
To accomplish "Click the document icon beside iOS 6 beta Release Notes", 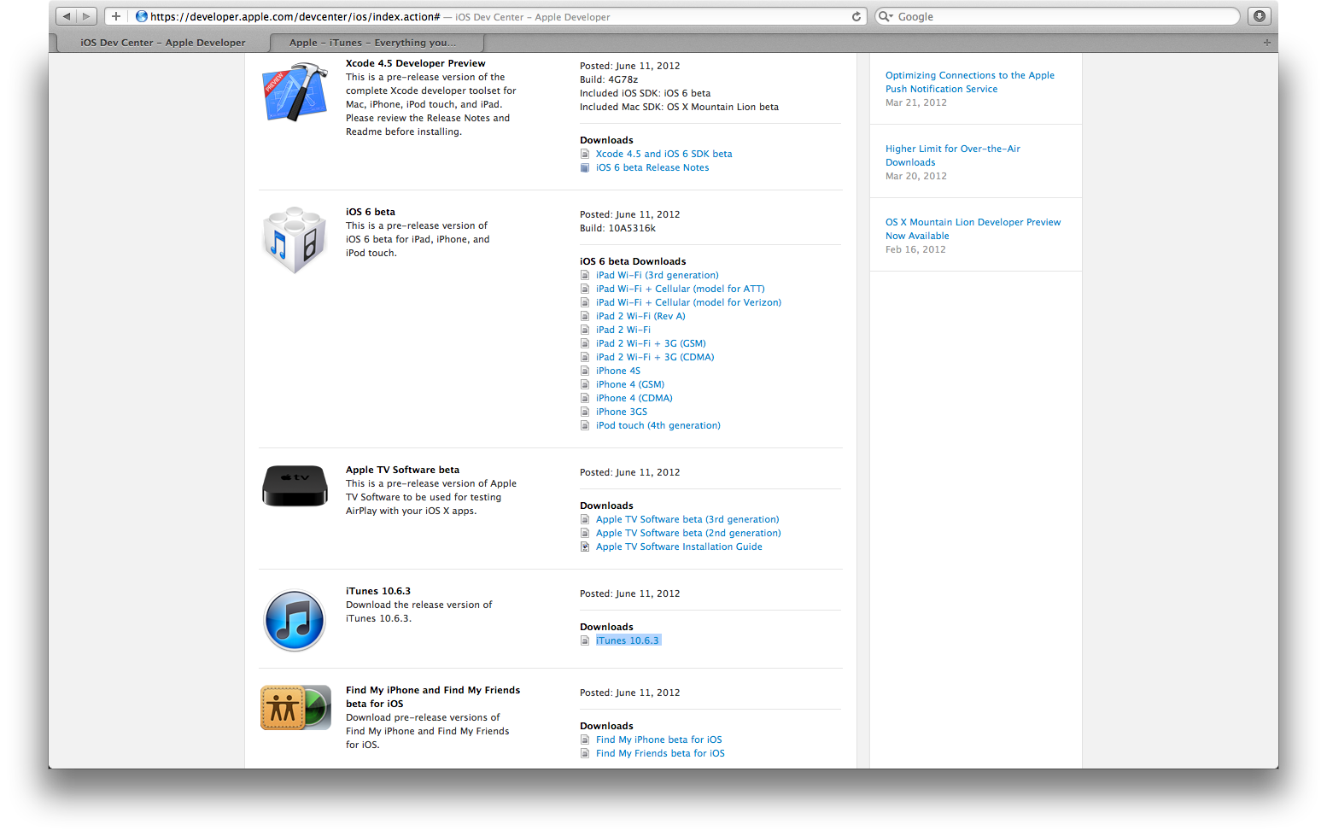I will tap(585, 167).
